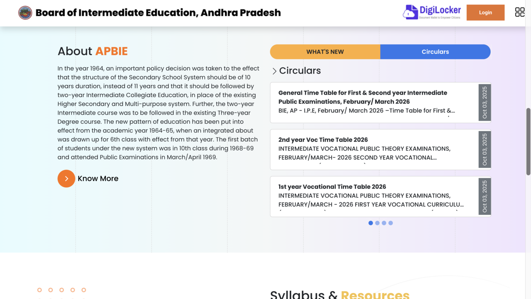The image size is (531, 299).
Task: Open 2nd year Voc Time Table 2026
Action: click(x=323, y=140)
